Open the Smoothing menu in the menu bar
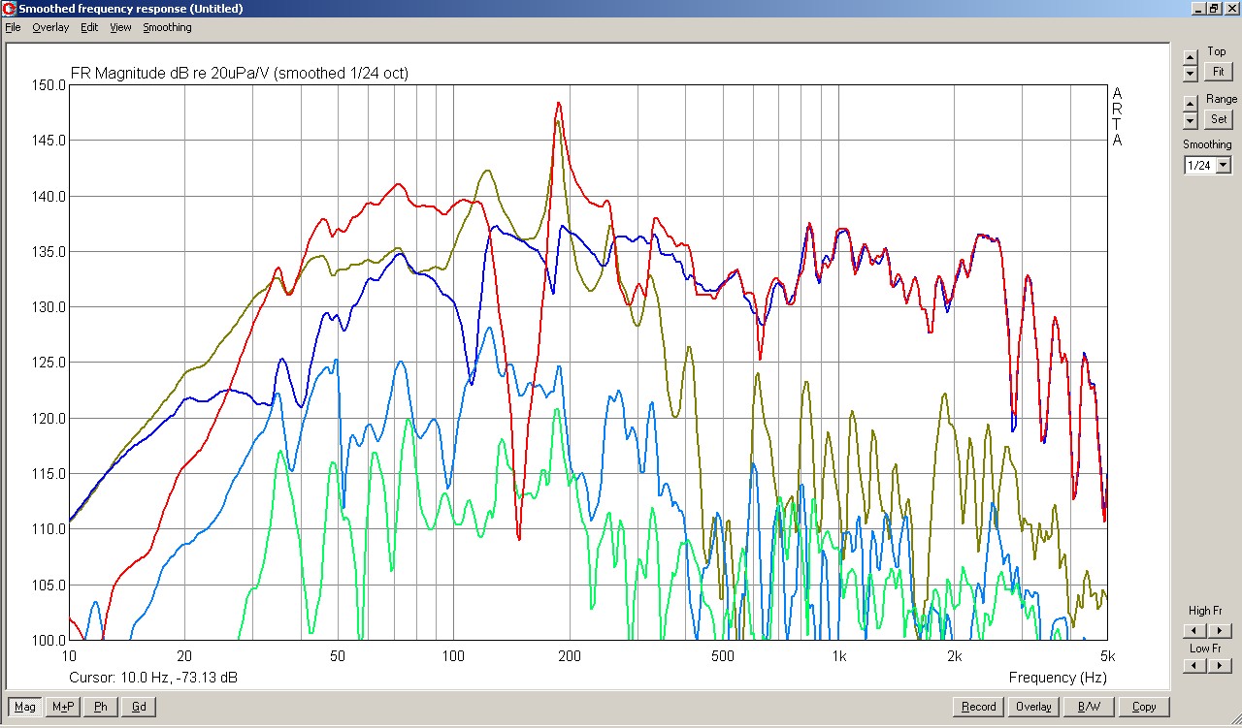The width and height of the screenshot is (1242, 728). [167, 27]
